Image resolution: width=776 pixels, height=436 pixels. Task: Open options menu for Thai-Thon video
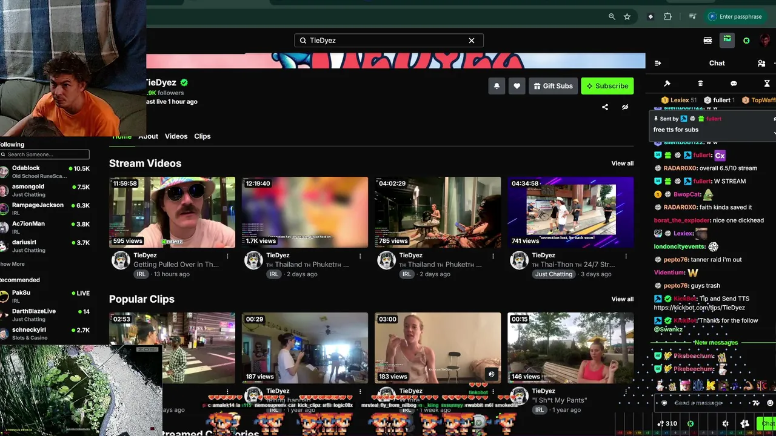[626, 256]
